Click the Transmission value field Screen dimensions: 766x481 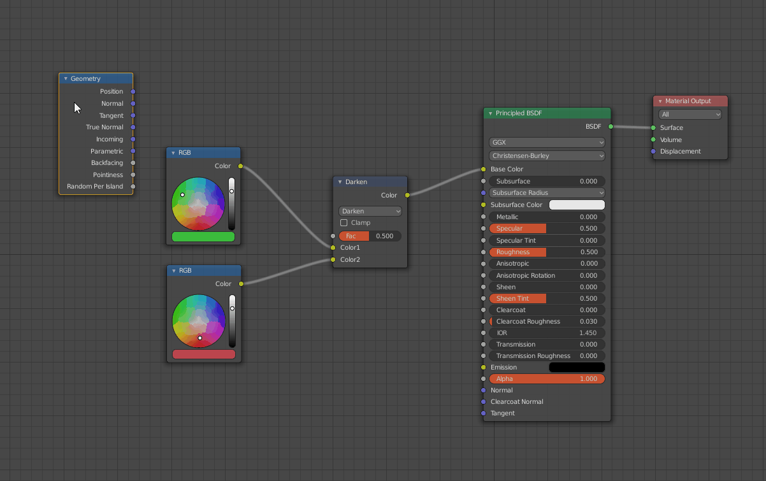547,345
